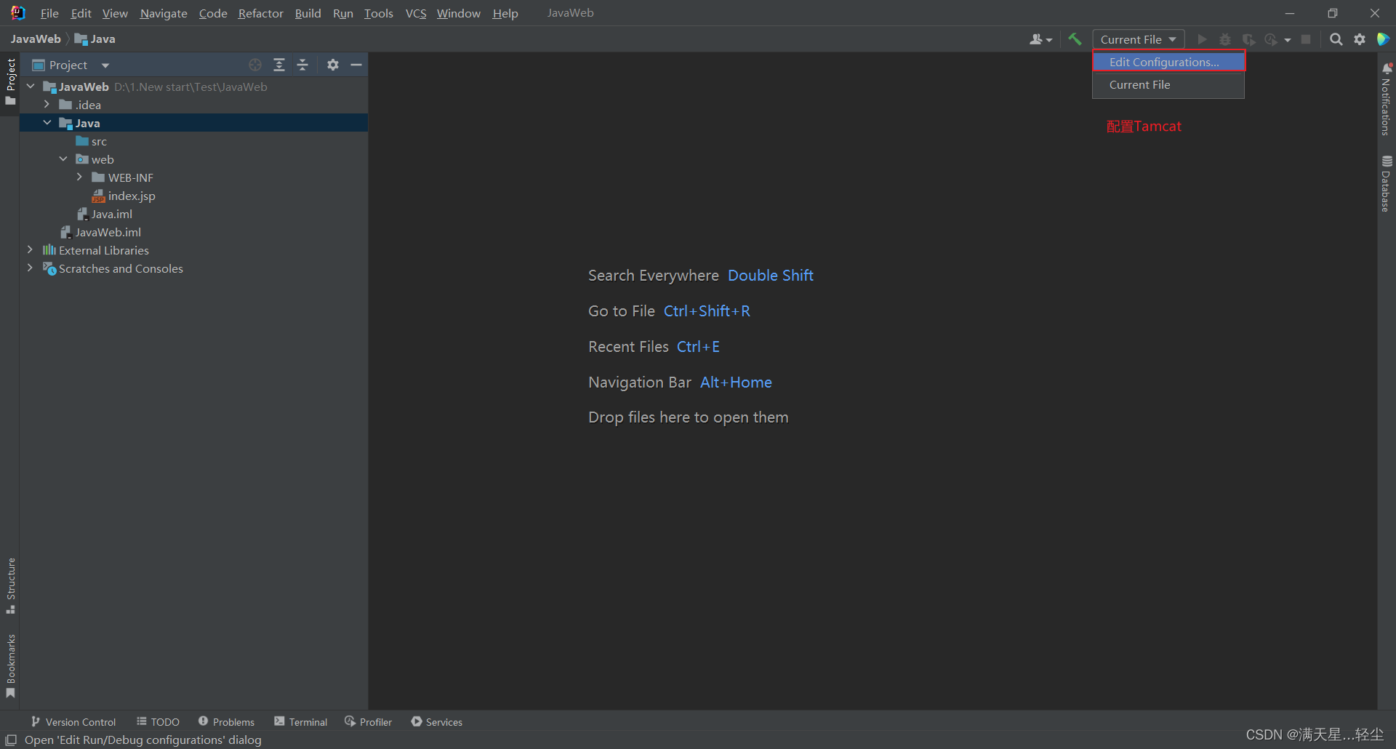Open the Problems tool window
Screen dimensions: 1396x749
(x=226, y=721)
